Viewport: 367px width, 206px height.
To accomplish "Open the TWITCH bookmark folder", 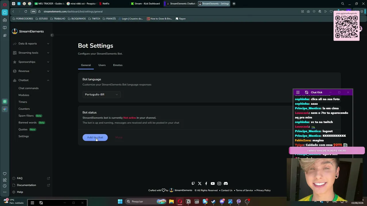I will 94,19.
